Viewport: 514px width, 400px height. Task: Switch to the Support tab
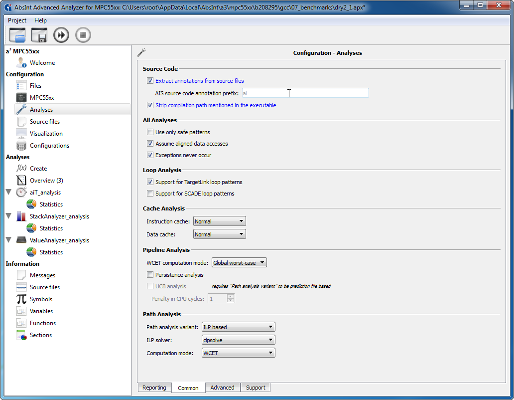[x=256, y=388]
